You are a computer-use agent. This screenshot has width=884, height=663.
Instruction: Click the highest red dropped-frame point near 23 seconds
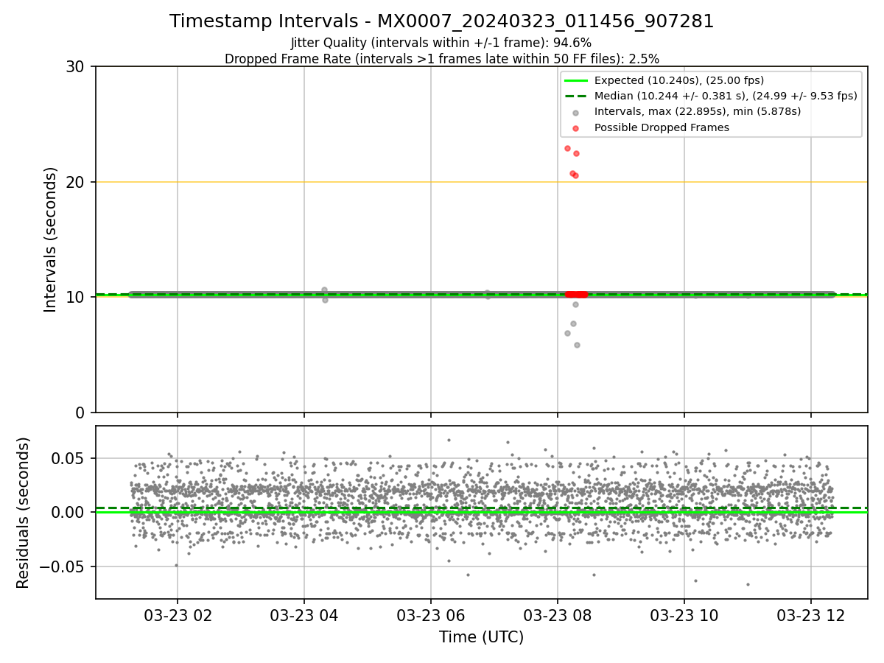point(567,148)
